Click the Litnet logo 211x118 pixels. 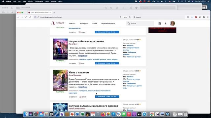click(x=58, y=23)
